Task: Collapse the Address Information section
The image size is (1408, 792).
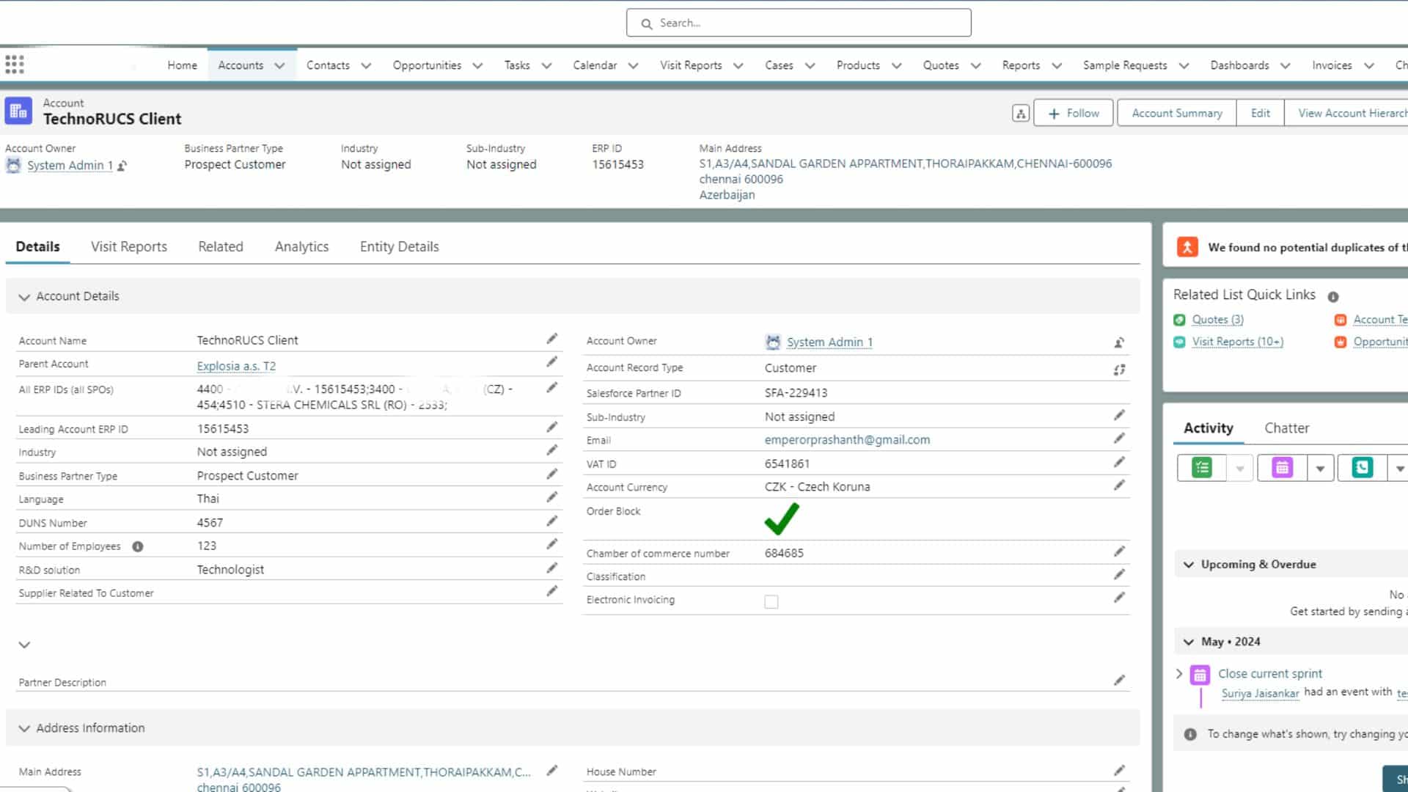Action: click(24, 729)
